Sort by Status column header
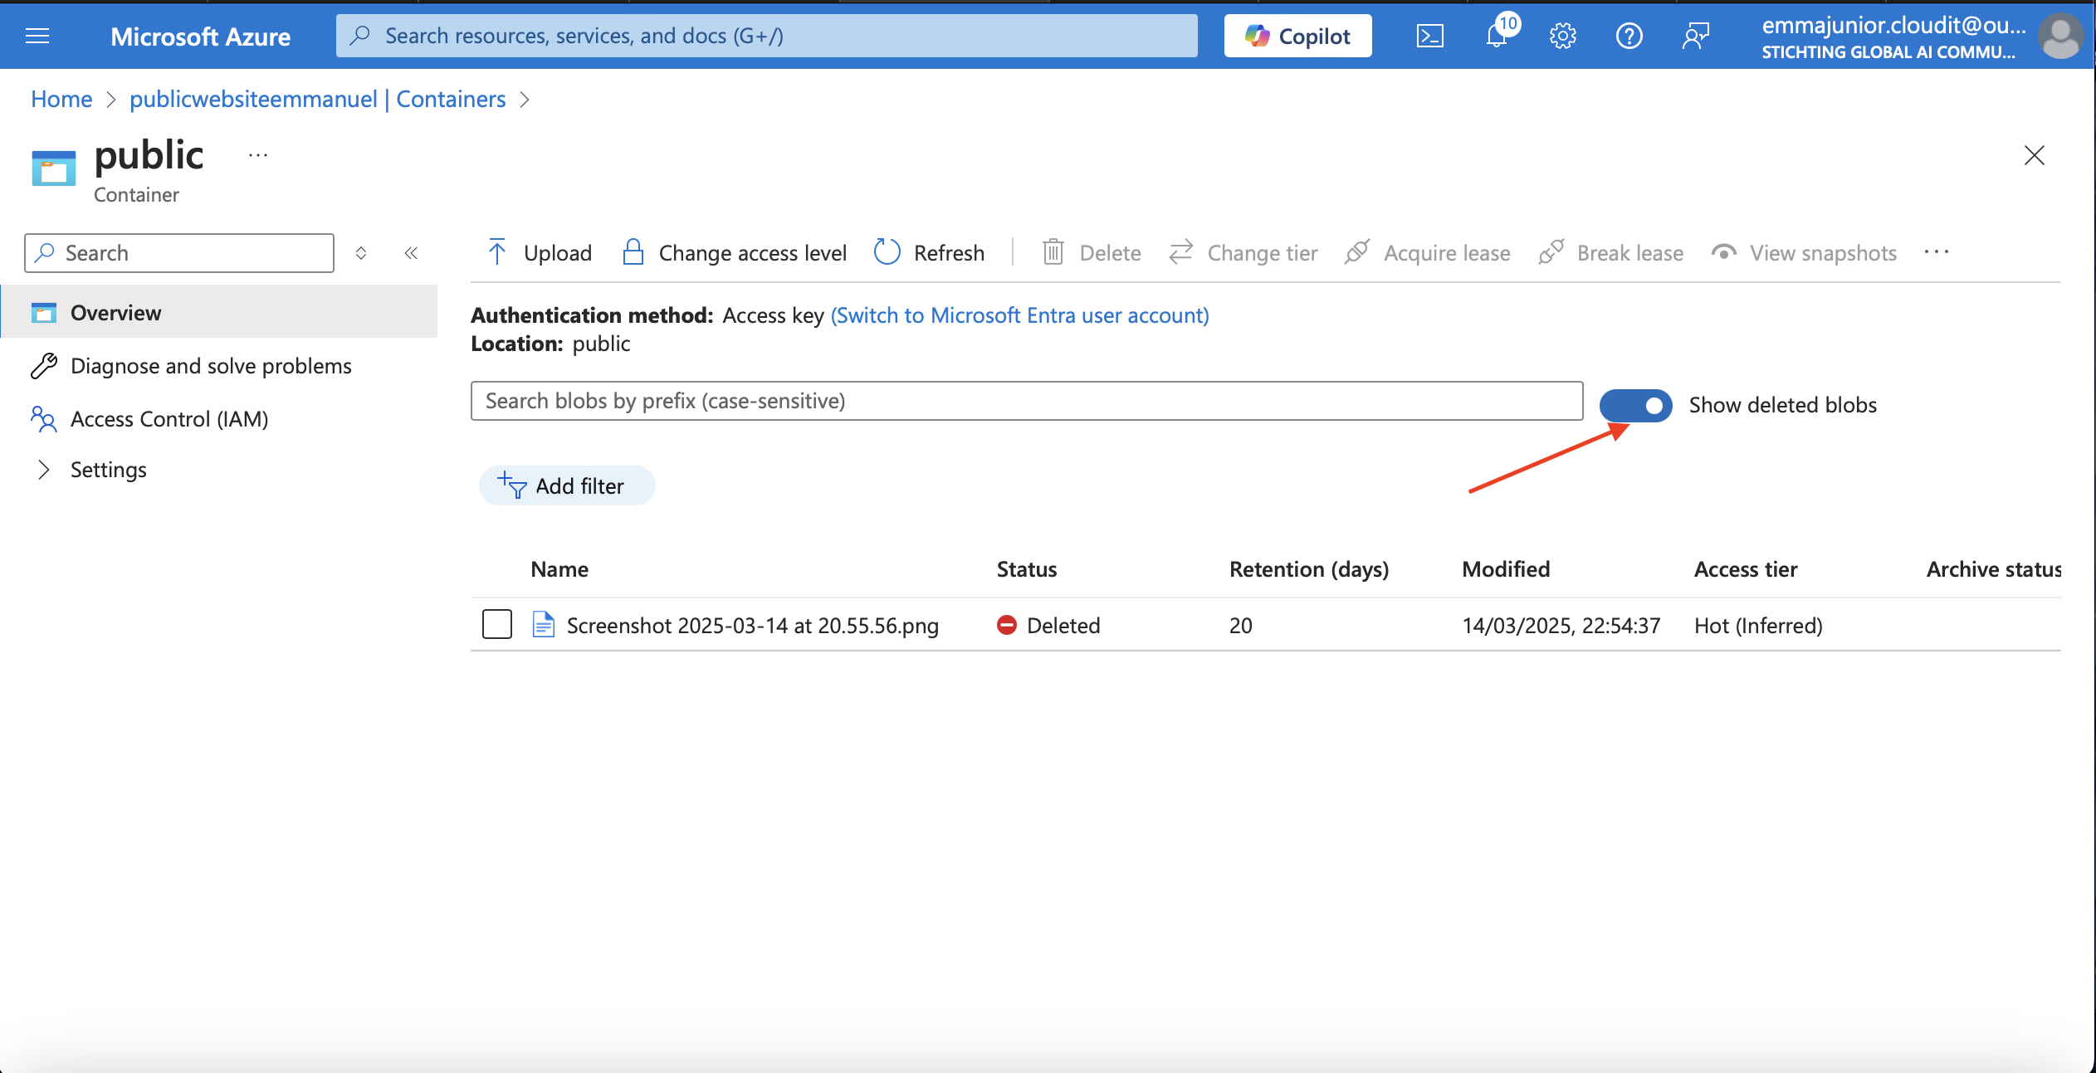2096x1073 pixels. (x=1027, y=569)
